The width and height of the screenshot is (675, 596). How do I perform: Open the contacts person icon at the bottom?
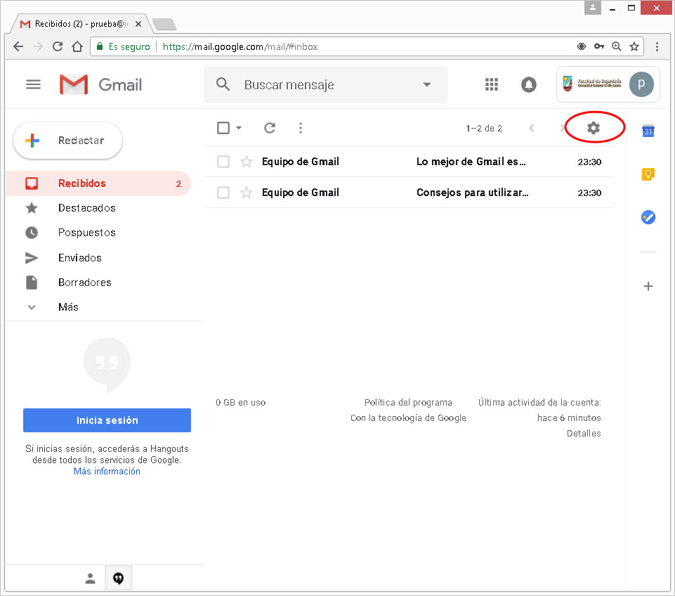pyautogui.click(x=90, y=578)
